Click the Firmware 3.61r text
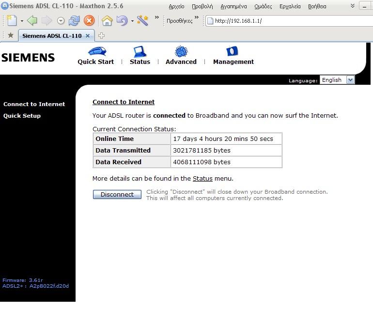 (23, 280)
